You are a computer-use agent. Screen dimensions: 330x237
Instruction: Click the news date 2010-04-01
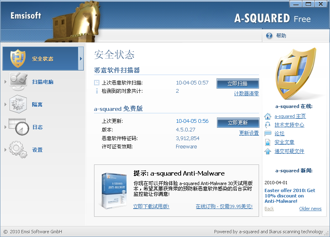pyautogui.click(x=276, y=183)
